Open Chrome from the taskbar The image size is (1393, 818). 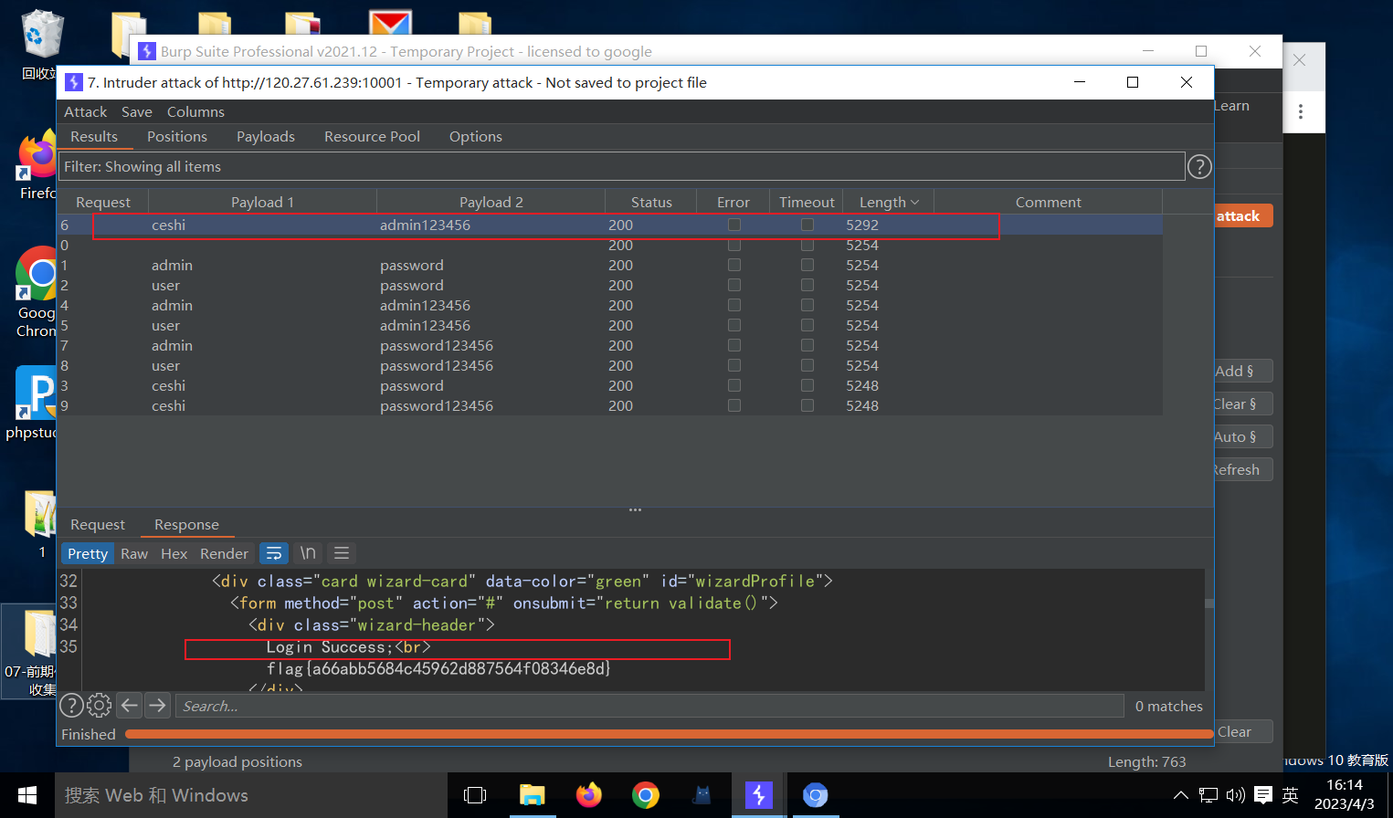click(x=646, y=795)
